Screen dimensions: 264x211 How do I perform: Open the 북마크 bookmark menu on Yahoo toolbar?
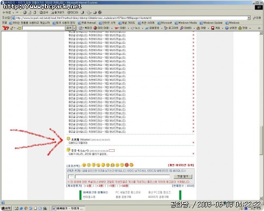pos(86,28)
